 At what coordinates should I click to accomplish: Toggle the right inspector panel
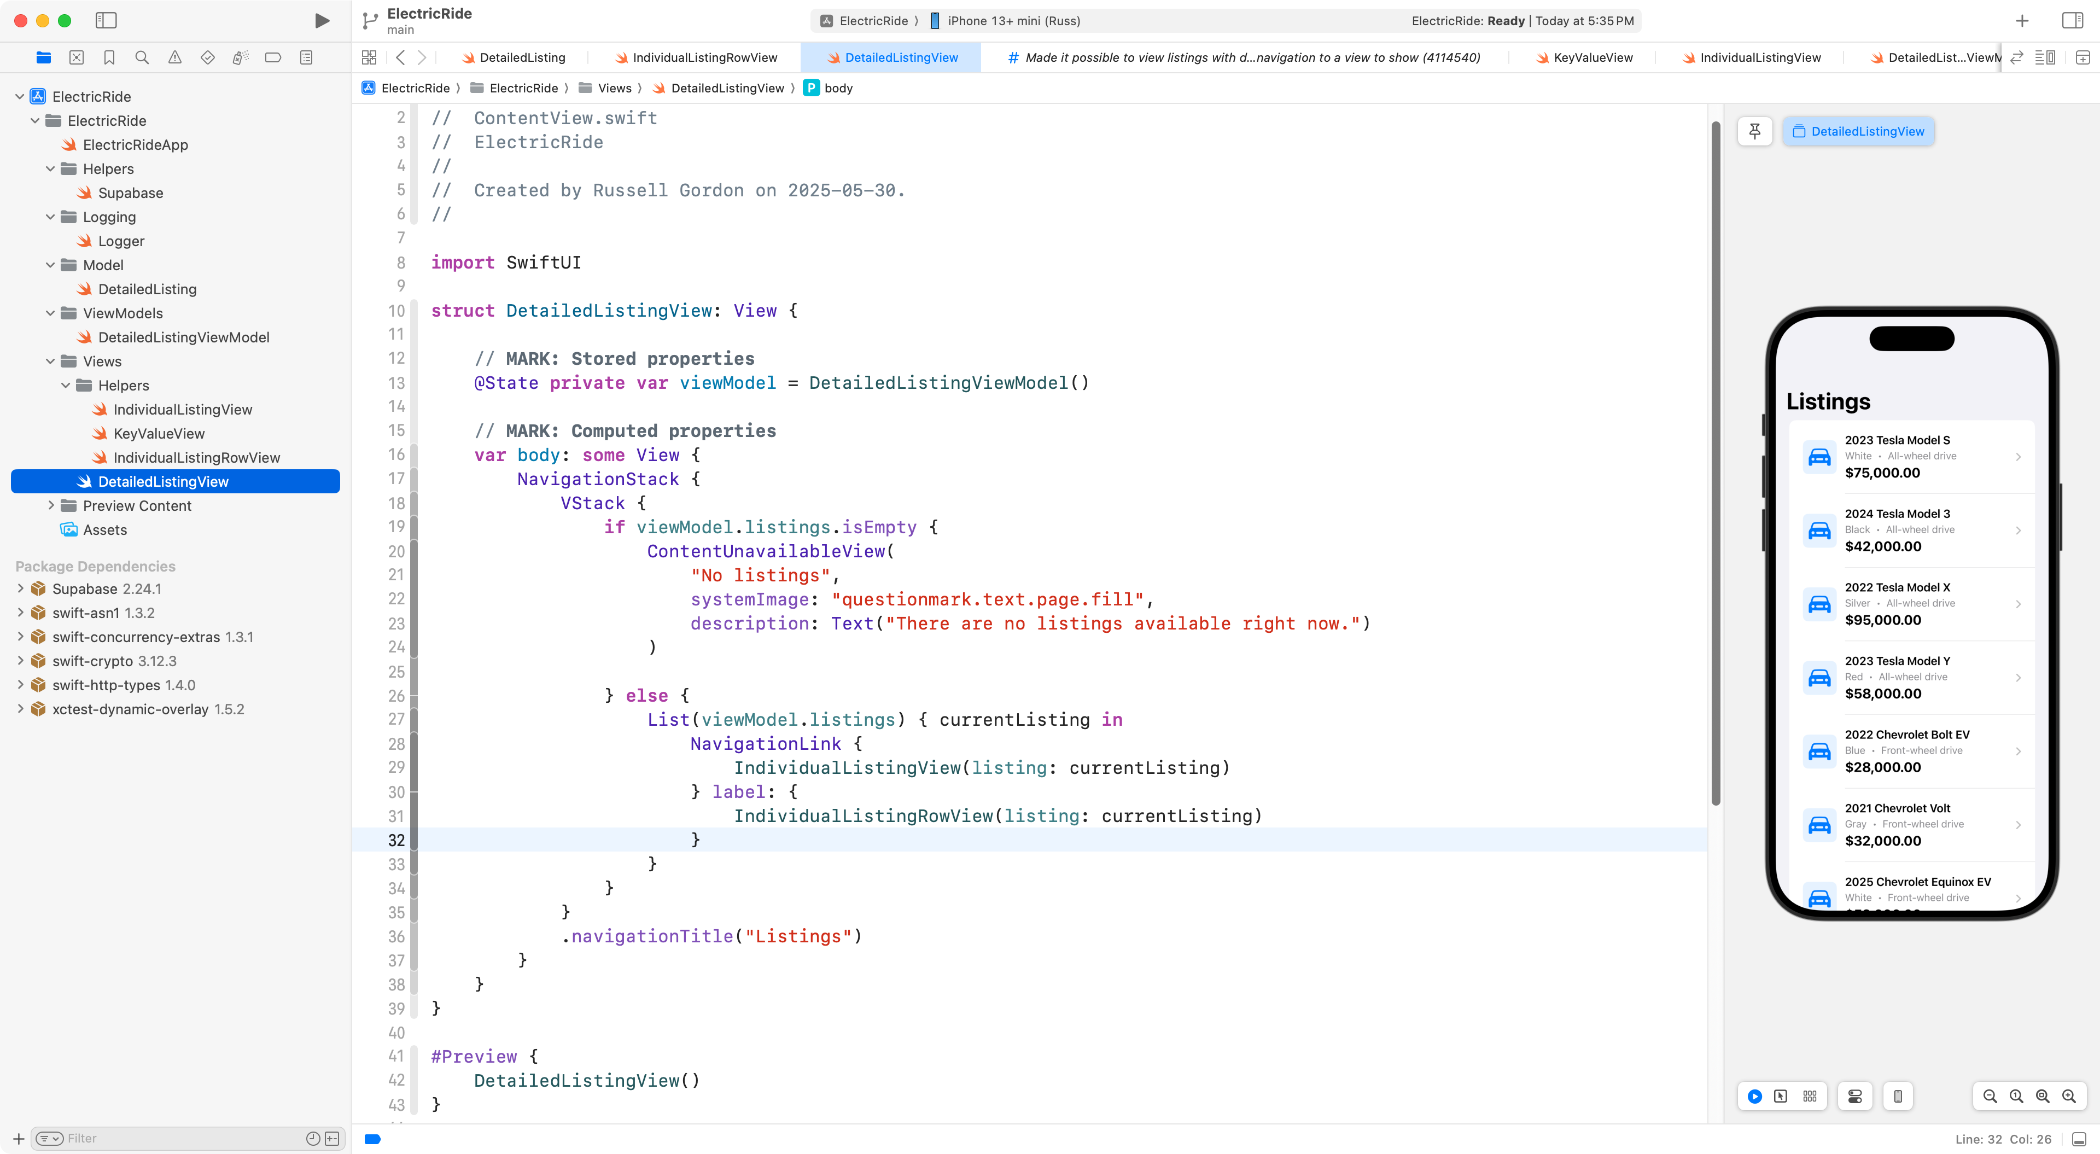click(2072, 20)
